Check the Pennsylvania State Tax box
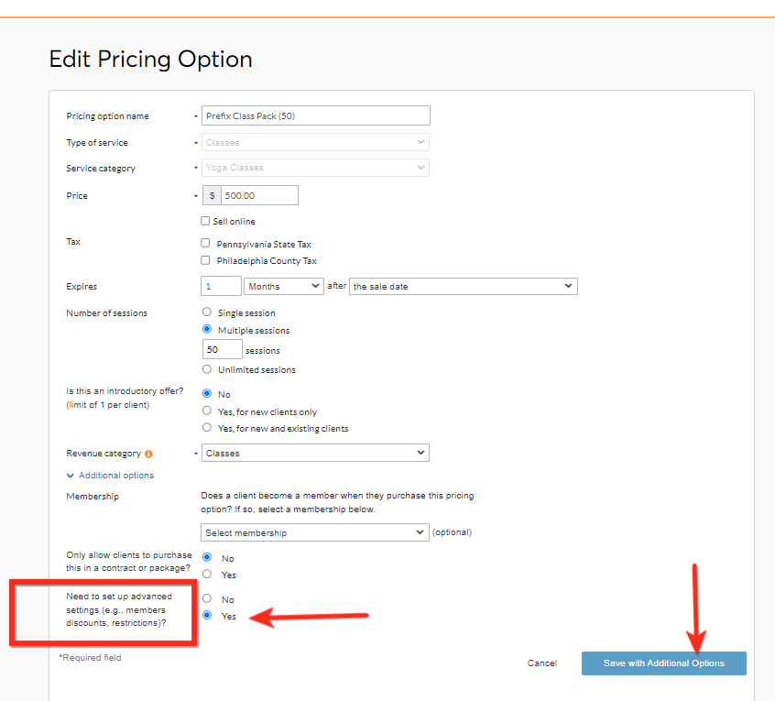 [x=206, y=244]
